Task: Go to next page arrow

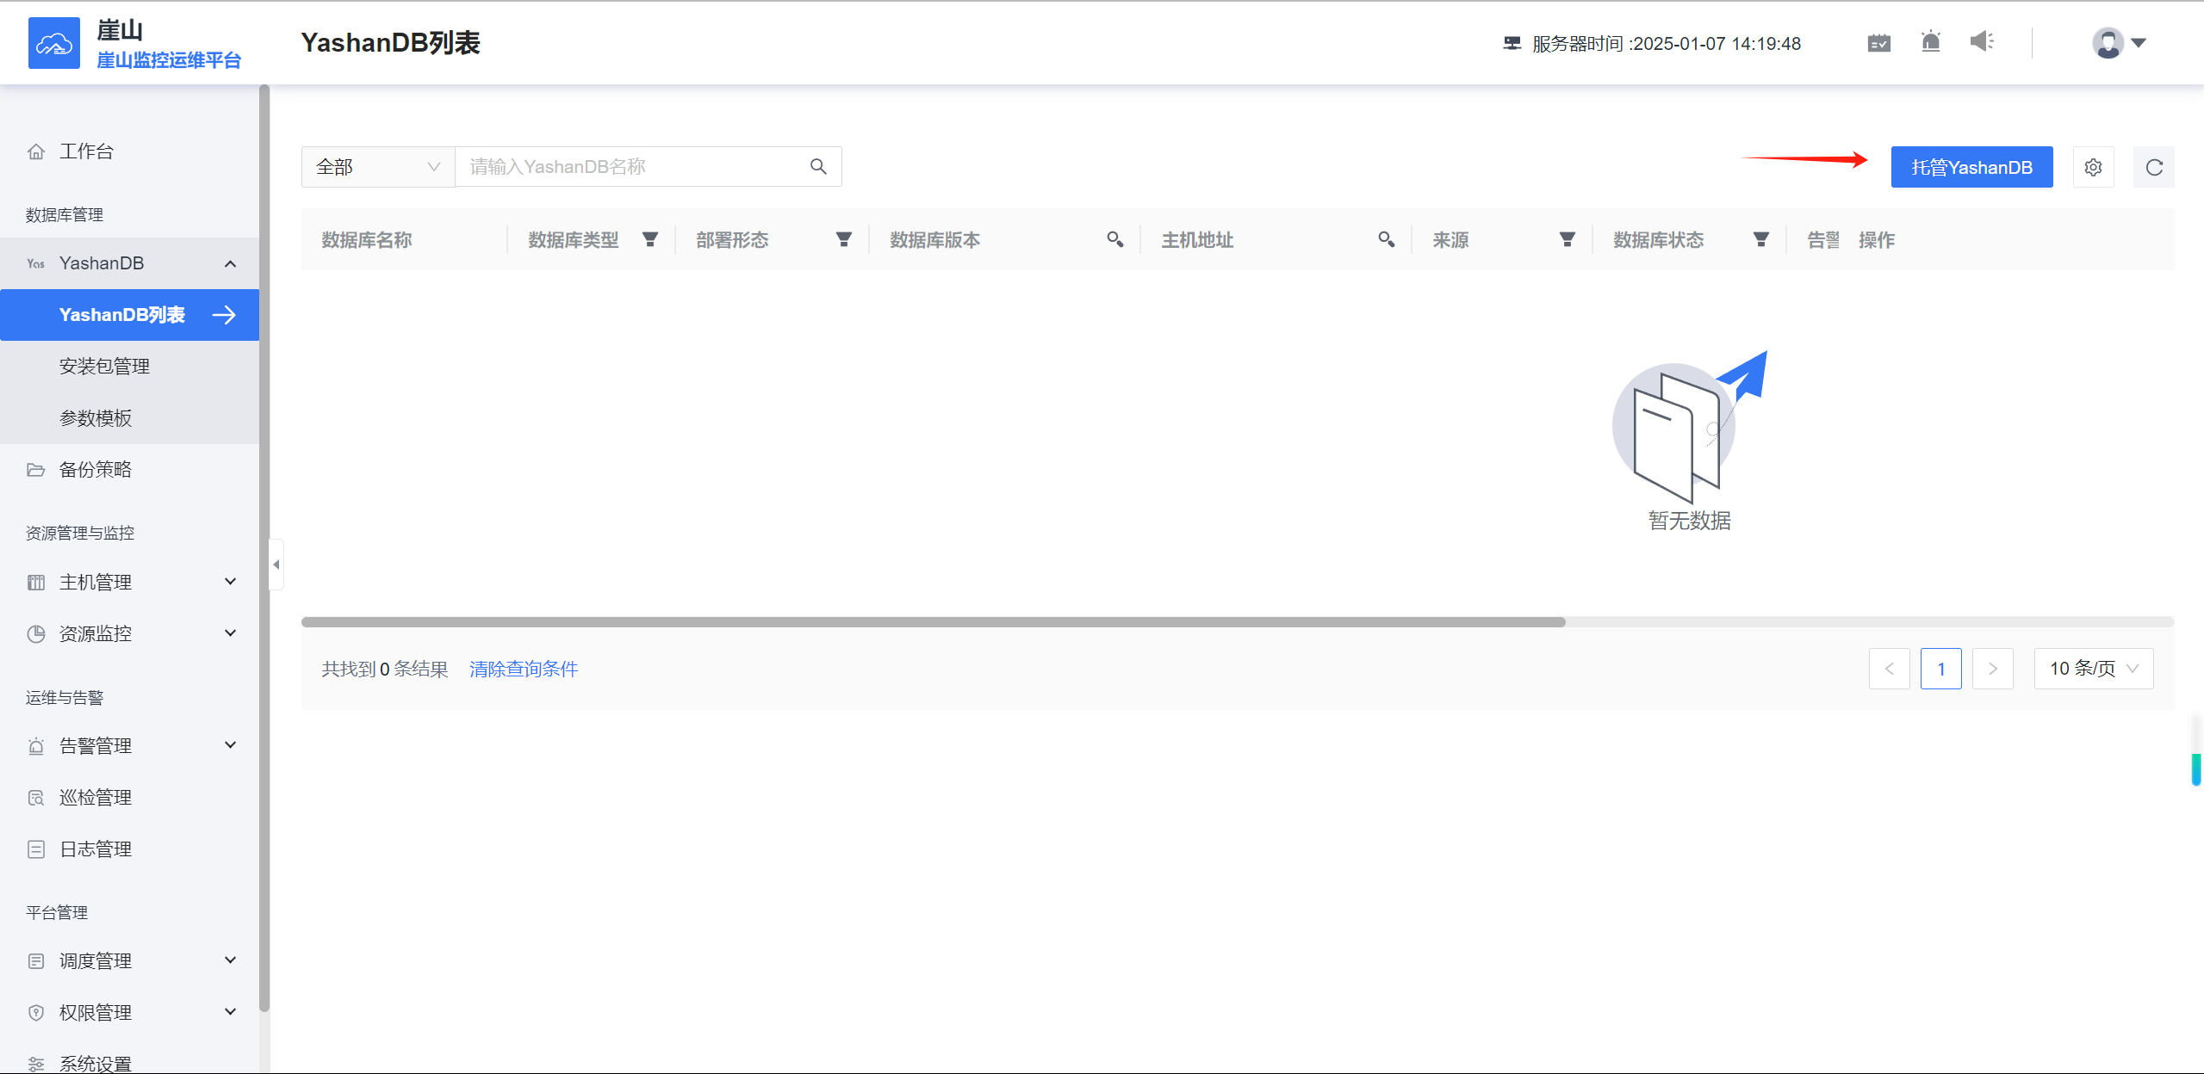Action: [1992, 669]
